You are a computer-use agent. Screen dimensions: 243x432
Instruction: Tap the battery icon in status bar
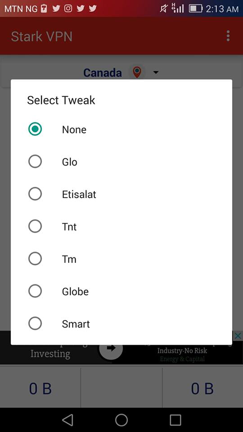196,9
